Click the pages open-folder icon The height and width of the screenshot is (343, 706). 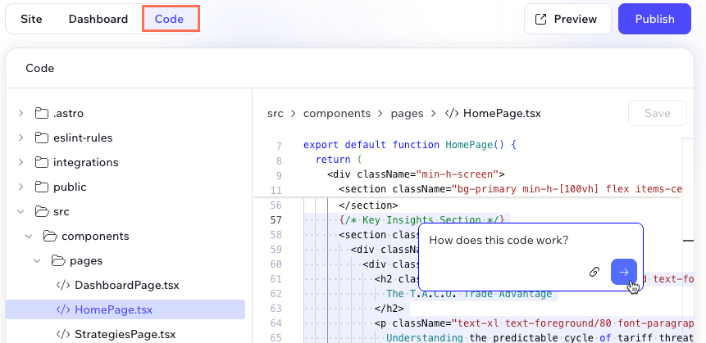[x=58, y=260]
